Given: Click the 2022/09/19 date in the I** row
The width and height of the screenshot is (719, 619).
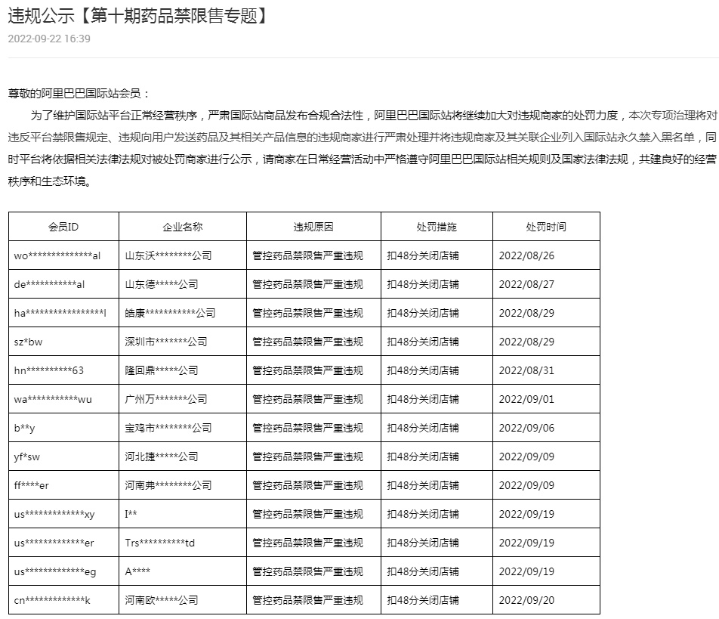Looking at the screenshot, I should click(526, 514).
